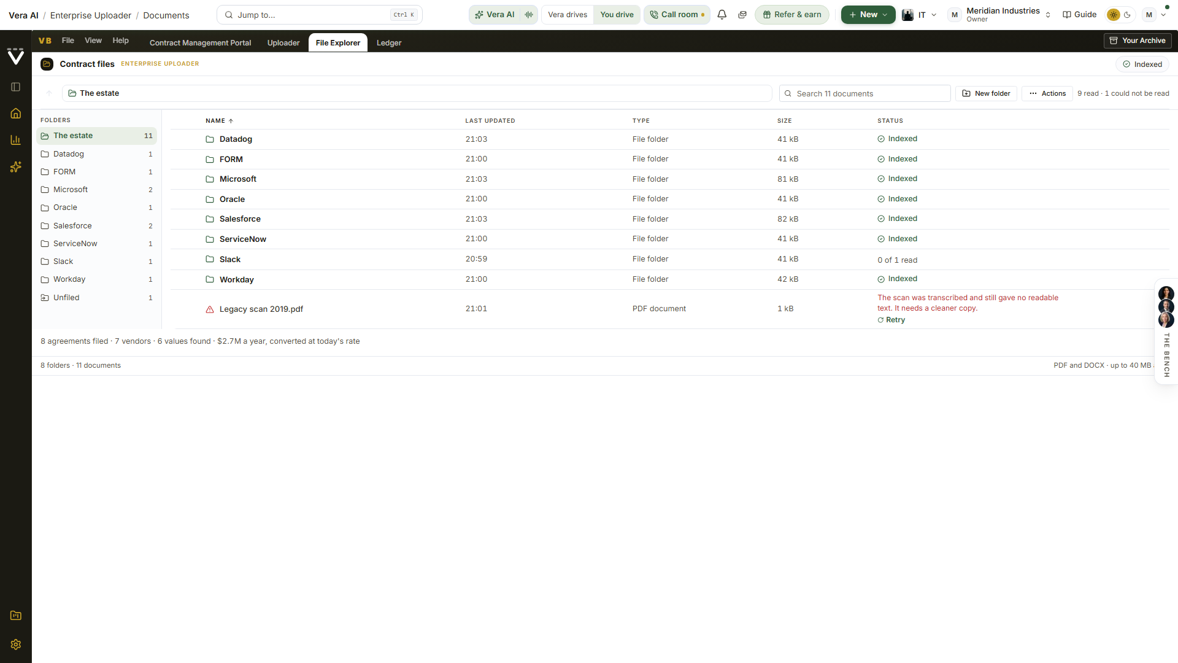Open the Oracle folder row in table

click(670, 200)
